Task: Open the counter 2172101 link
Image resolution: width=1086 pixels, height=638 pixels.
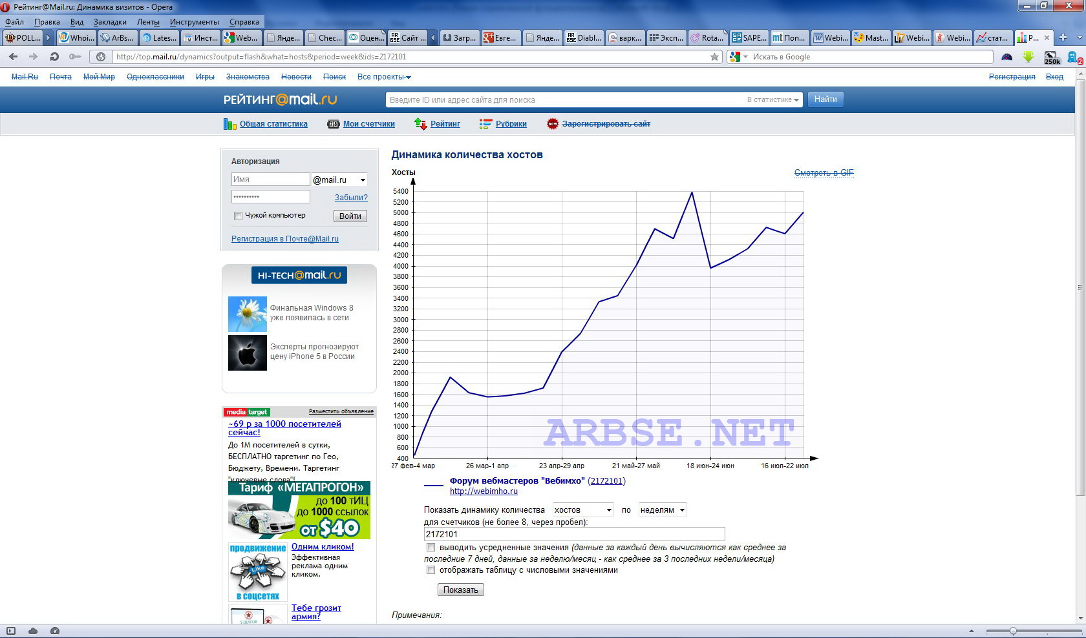Action: (606, 480)
